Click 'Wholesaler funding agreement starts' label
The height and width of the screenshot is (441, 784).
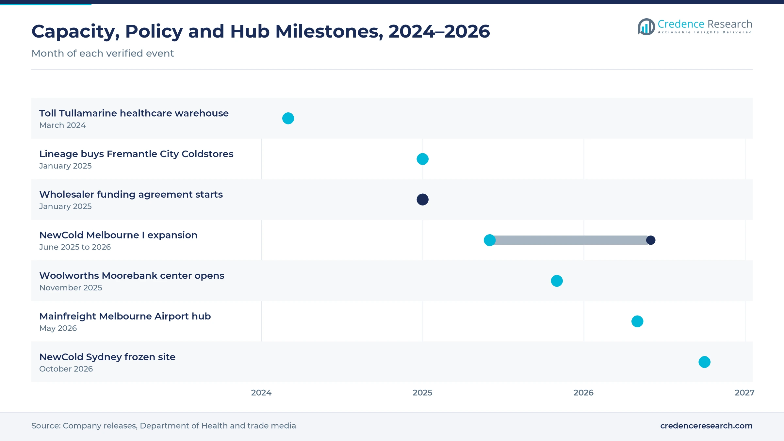pyautogui.click(x=131, y=194)
